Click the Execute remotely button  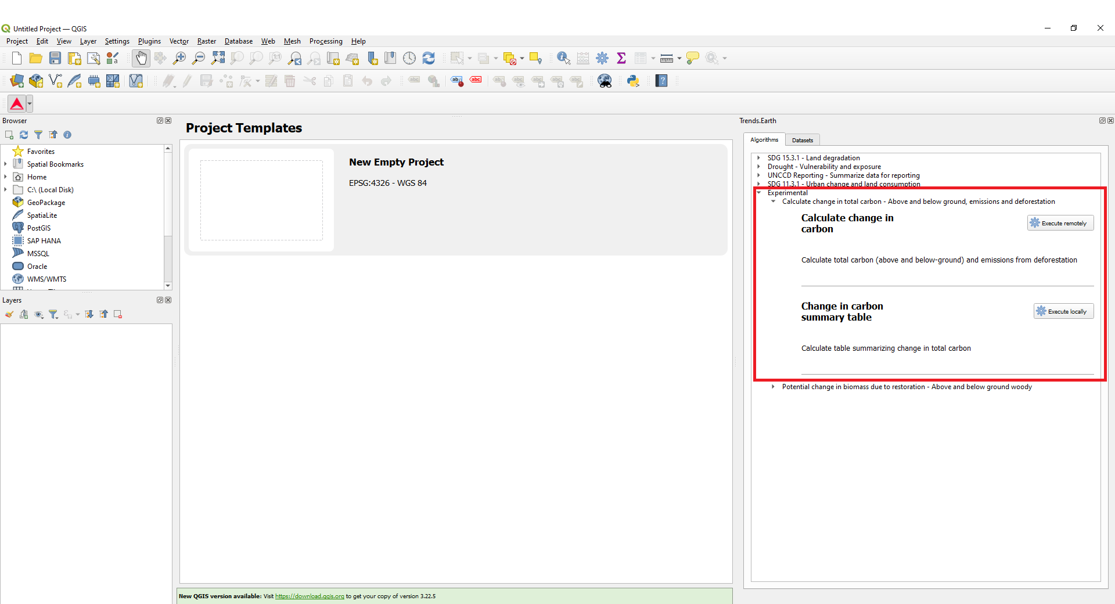pyautogui.click(x=1060, y=223)
